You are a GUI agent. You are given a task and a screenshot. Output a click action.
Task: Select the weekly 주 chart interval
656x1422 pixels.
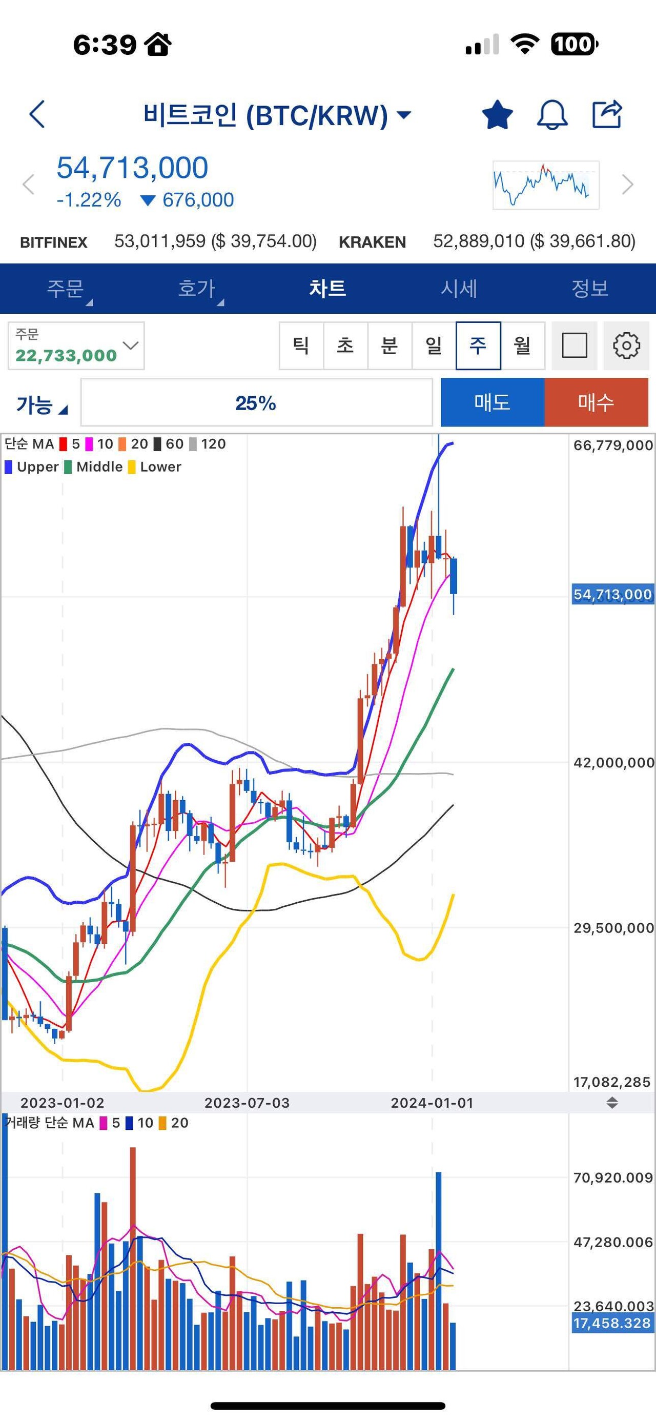(478, 346)
